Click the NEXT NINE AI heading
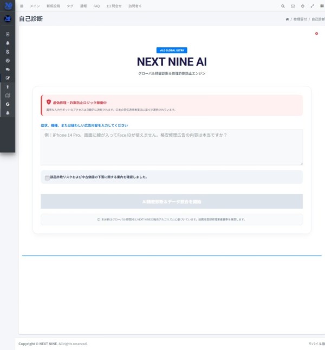The height and width of the screenshot is (350, 325). pos(172,62)
